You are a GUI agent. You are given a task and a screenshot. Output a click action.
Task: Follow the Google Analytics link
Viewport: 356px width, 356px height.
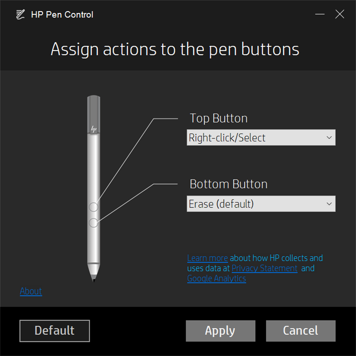[x=217, y=278]
